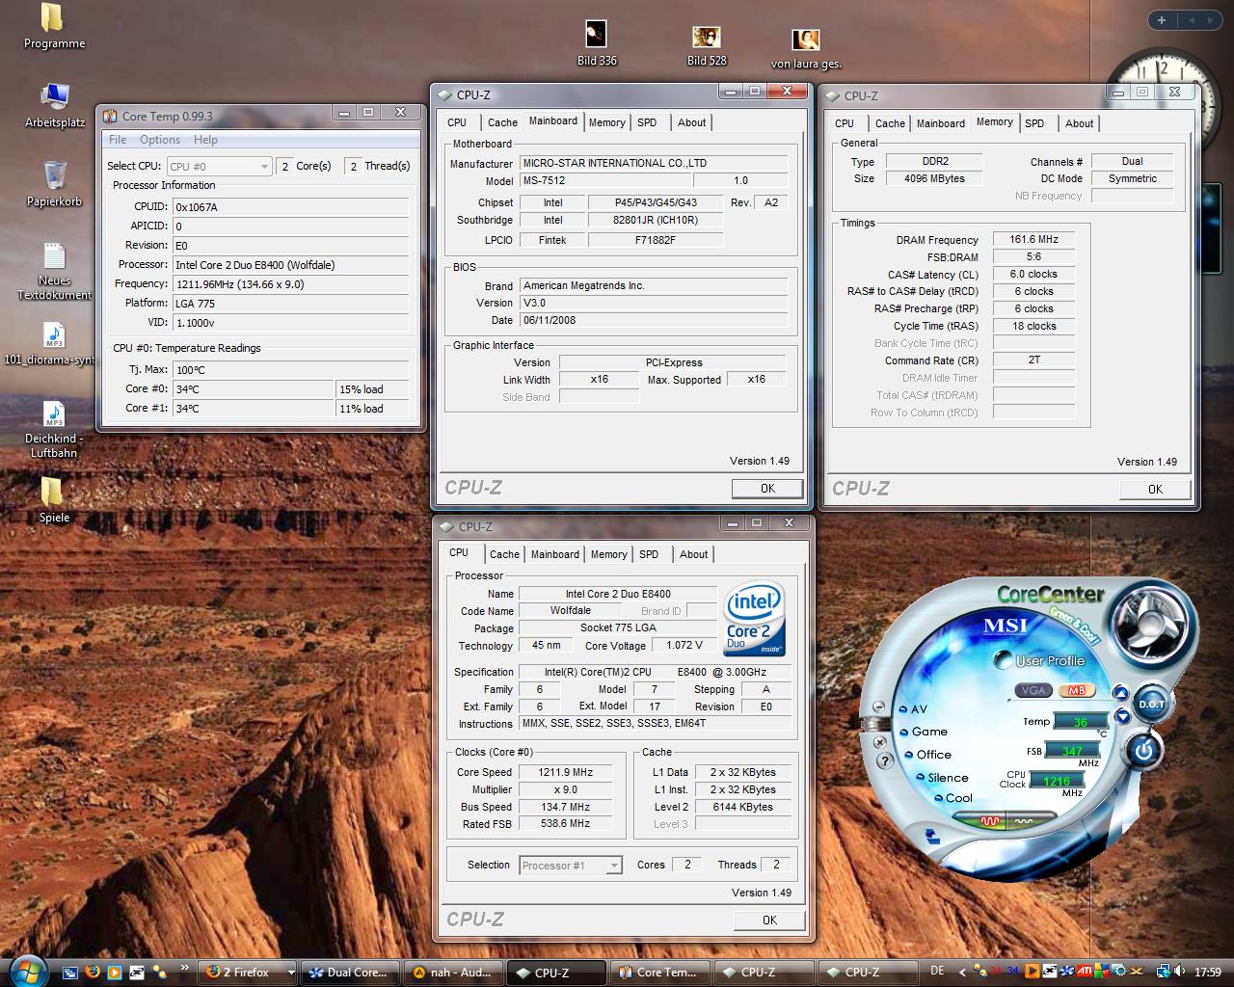The height and width of the screenshot is (987, 1234).
Task: Select the Neues Textdokument desktop file
Action: point(54,271)
